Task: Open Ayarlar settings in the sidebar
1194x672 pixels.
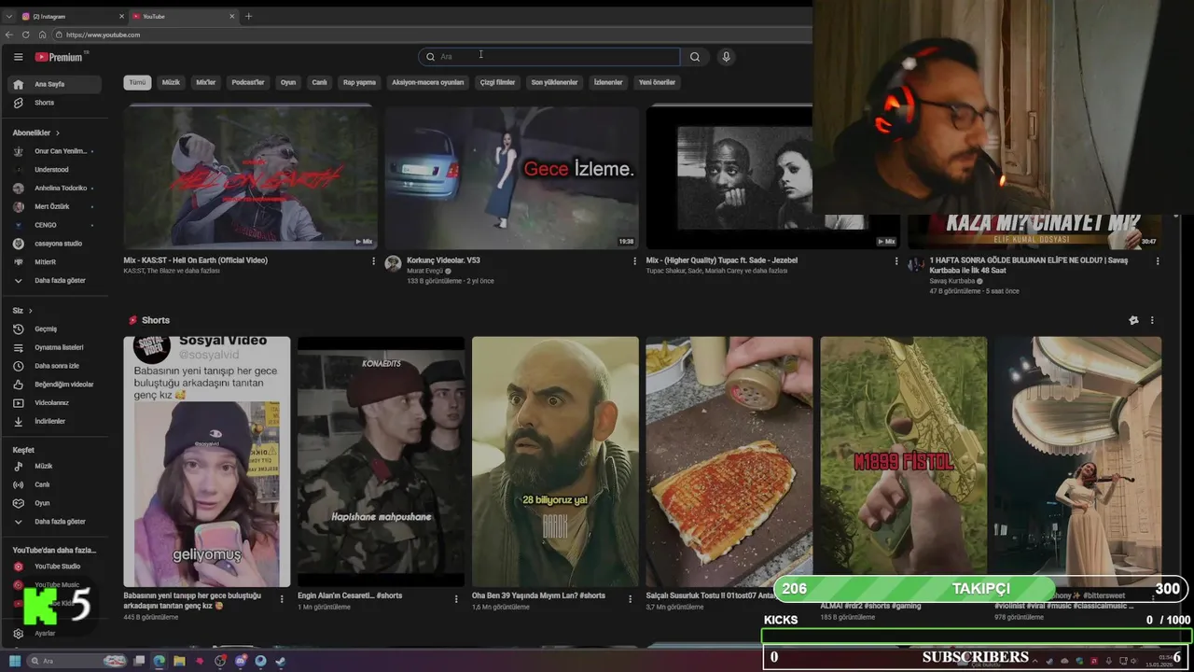Action: (54, 633)
